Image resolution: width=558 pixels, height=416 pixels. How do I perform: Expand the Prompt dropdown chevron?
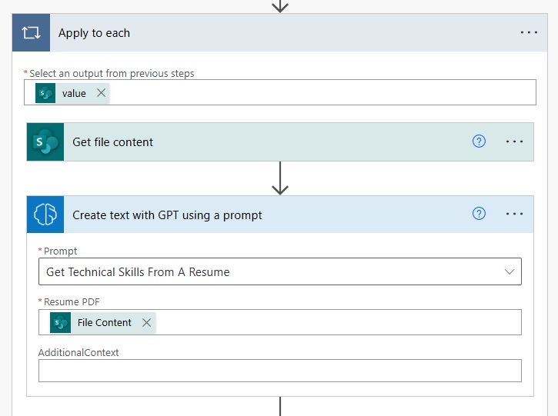coord(510,272)
